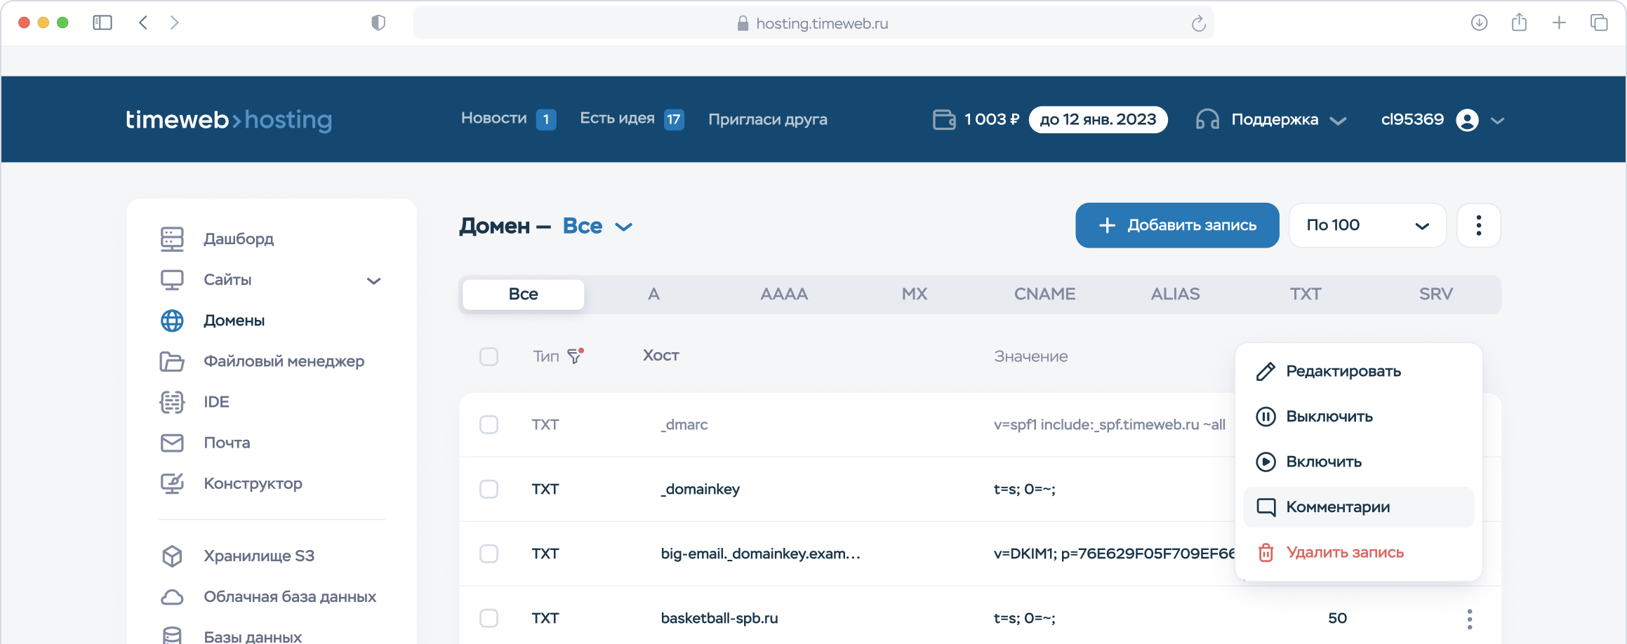Expand the cl95369 account menu
1627x644 pixels.
[x=1497, y=121]
